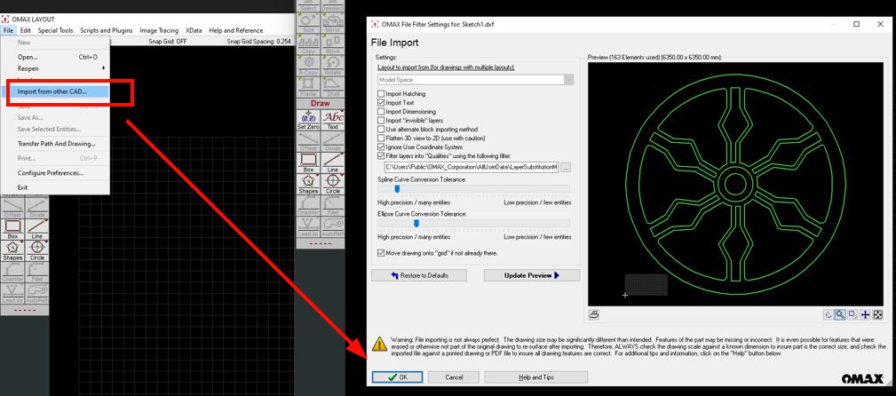Click the Snap Grid Spacing: 0.254 text
The image size is (896, 396).
(x=259, y=41)
